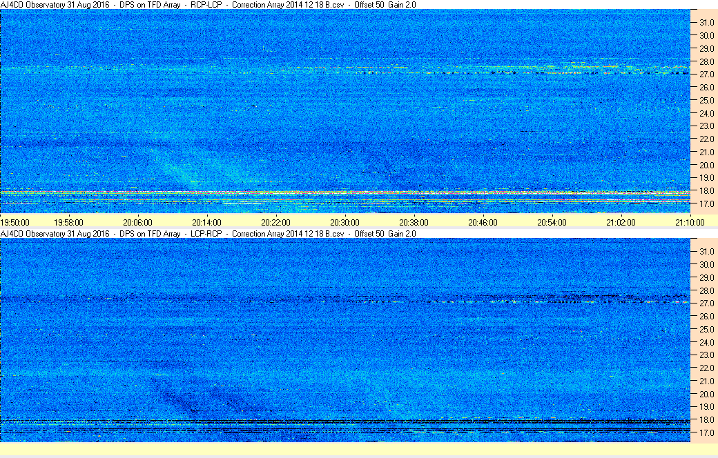Select the 31.0 frequency label on RCP-LCP chart
This screenshot has width=718, height=458.
point(706,23)
